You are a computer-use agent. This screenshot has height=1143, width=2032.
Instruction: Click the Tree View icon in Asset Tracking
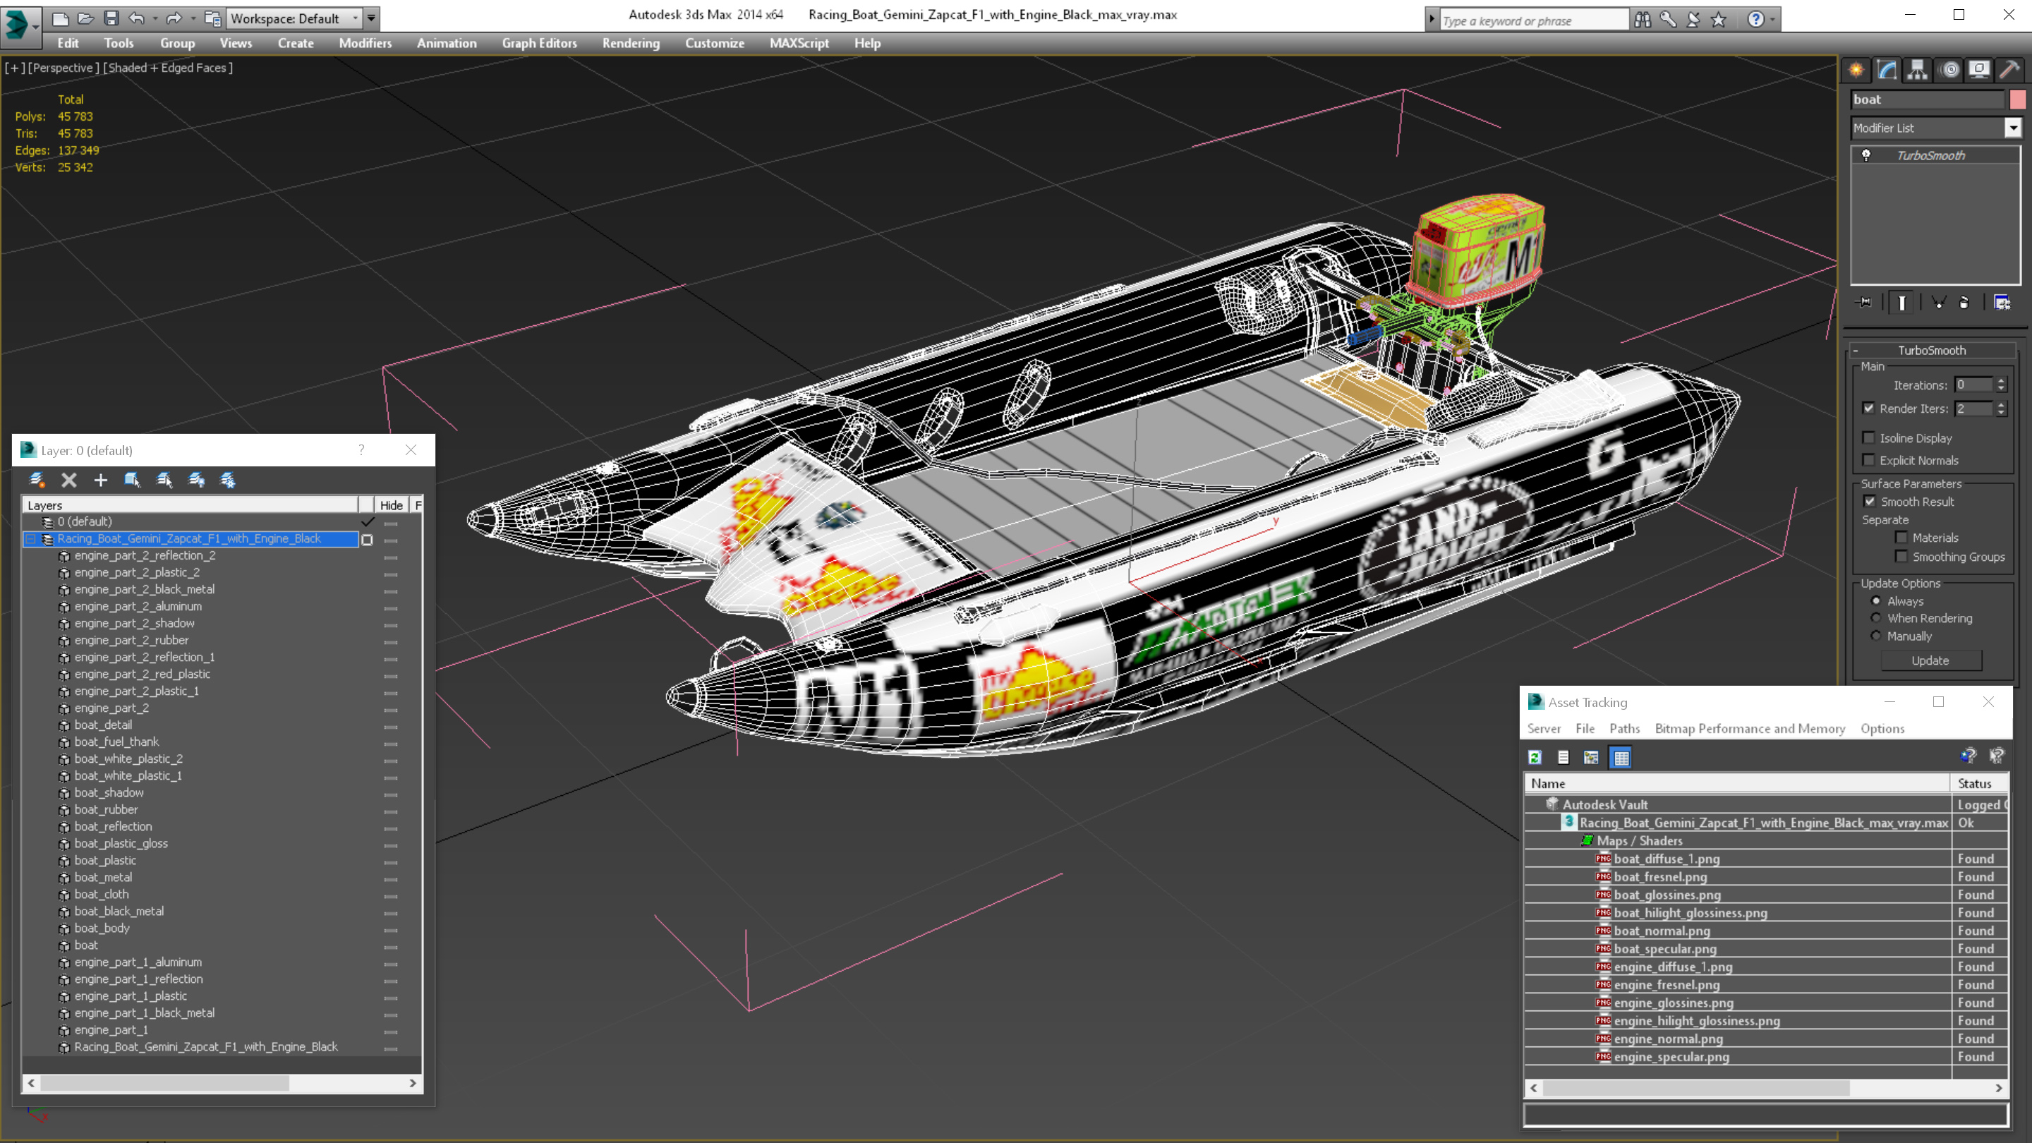point(1591,757)
